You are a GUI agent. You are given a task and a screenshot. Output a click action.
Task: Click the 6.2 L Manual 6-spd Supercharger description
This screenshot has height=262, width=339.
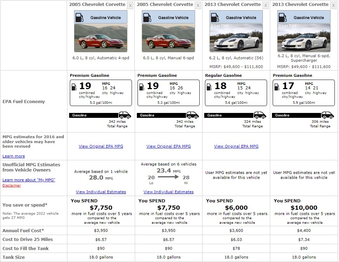304,58
